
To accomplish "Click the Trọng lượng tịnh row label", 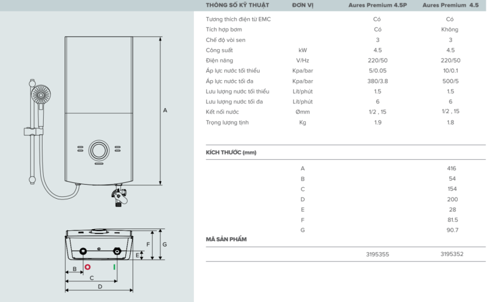I will point(227,122).
